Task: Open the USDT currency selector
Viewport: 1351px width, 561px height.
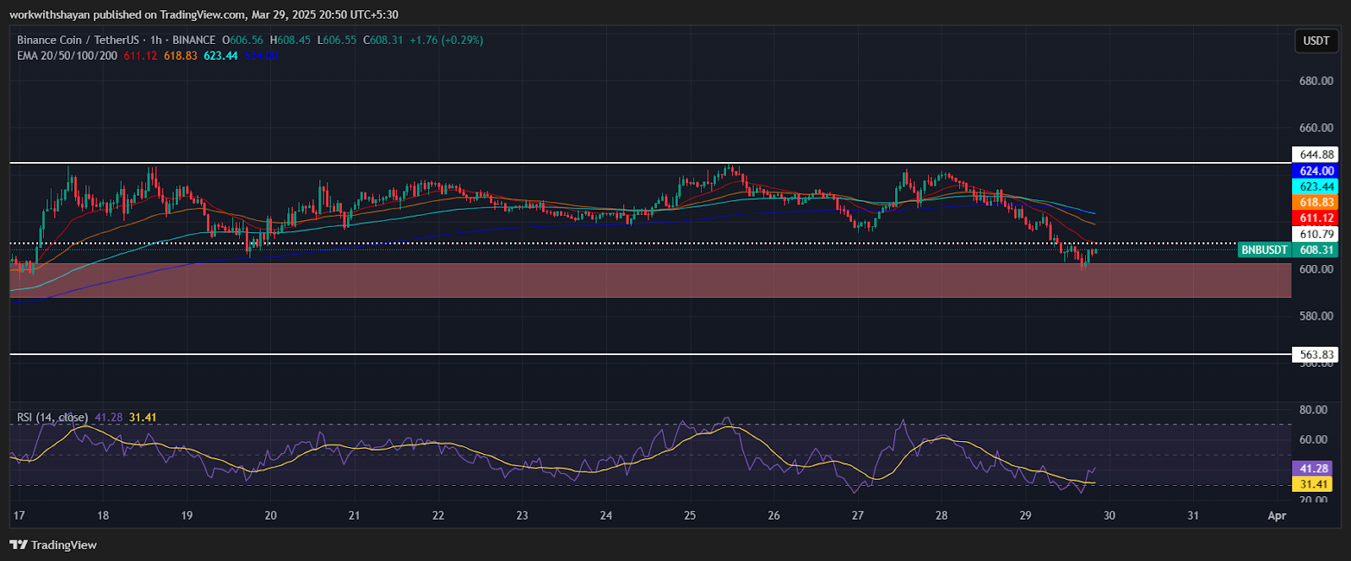Action: pos(1316,40)
